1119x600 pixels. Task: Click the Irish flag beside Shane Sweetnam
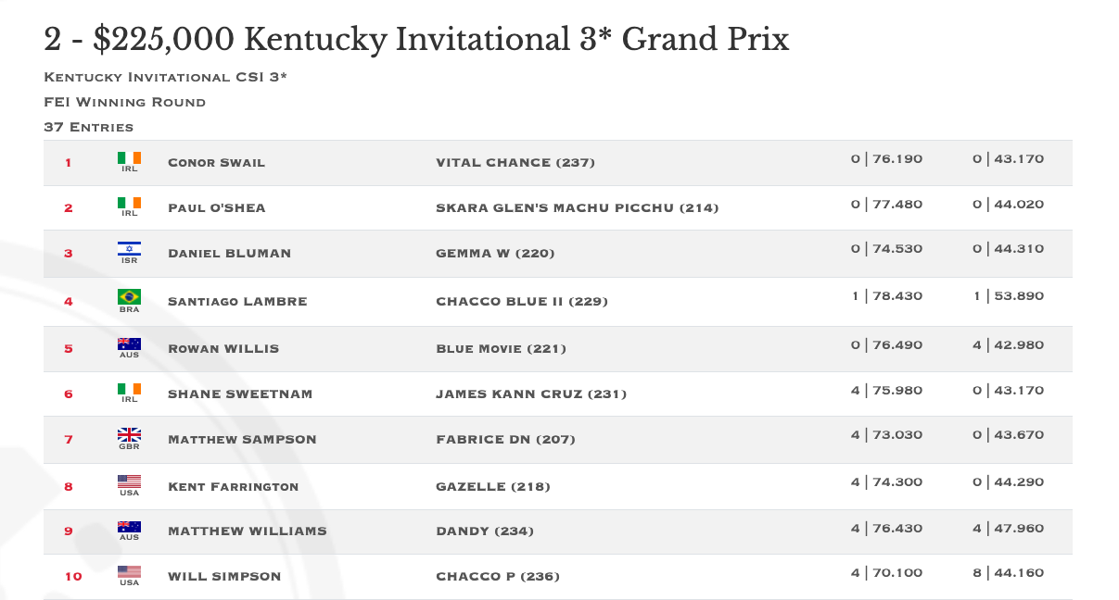coord(129,389)
